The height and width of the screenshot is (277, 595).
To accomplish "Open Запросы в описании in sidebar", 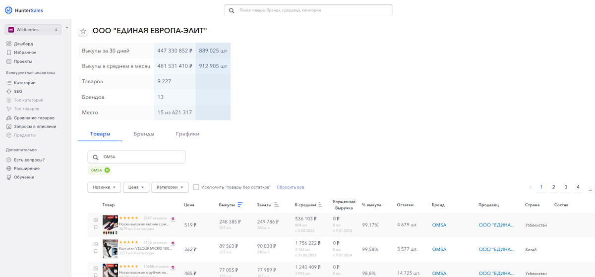I will (35, 126).
